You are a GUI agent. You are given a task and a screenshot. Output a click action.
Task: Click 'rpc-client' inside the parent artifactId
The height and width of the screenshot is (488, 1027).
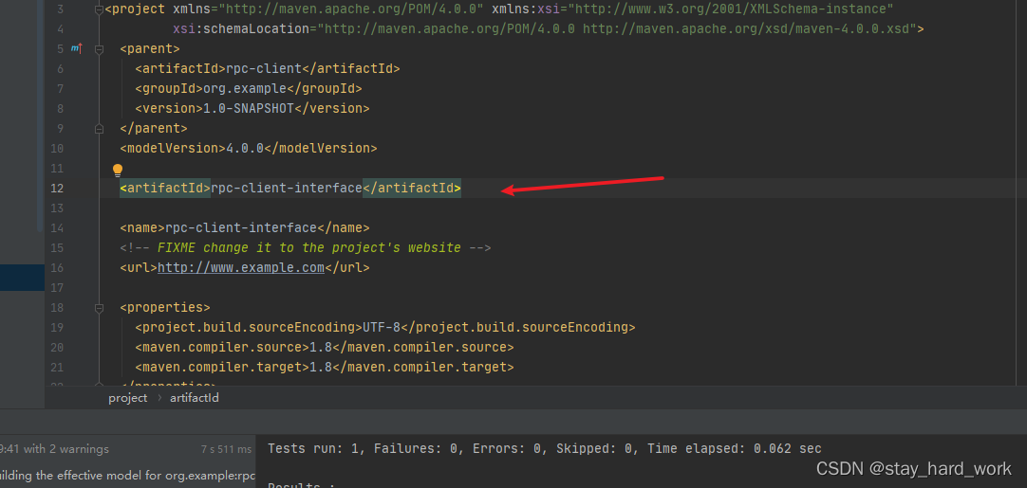[x=263, y=68]
